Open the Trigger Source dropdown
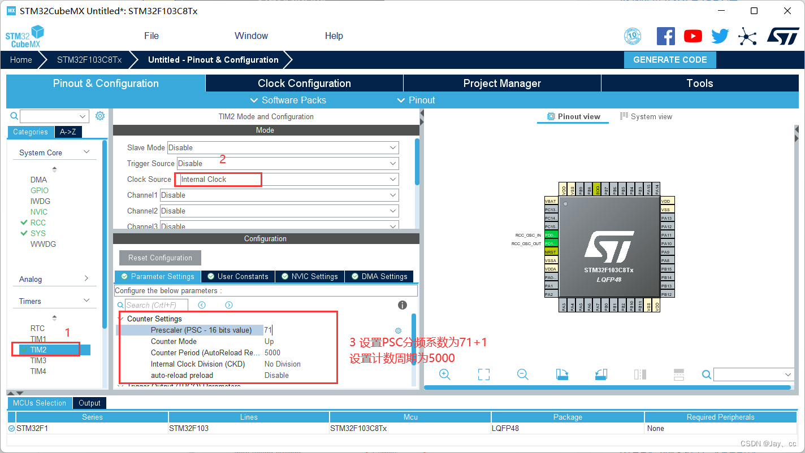 [x=288, y=163]
